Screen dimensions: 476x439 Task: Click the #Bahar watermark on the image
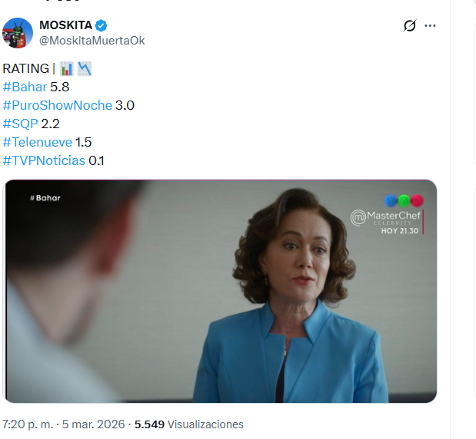45,198
